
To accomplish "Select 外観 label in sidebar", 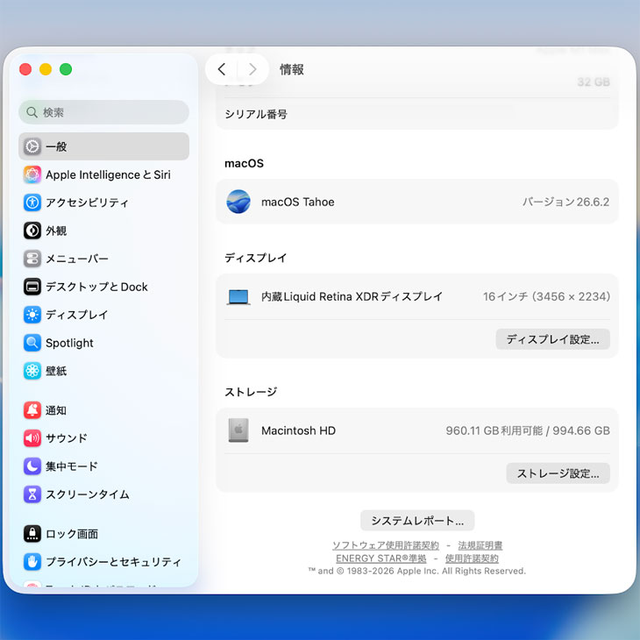I will (x=56, y=231).
